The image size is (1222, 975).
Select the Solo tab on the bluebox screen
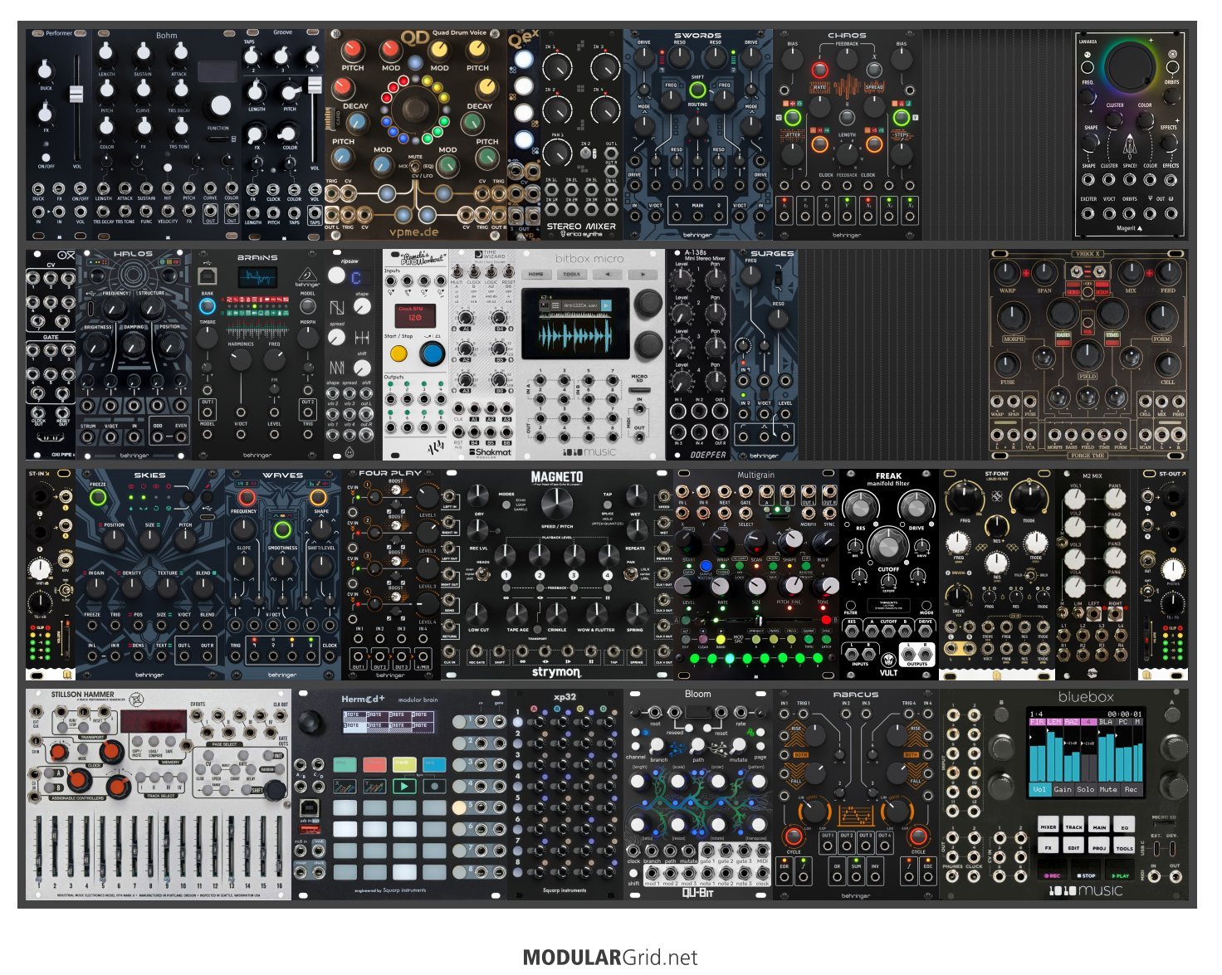coord(1086,789)
